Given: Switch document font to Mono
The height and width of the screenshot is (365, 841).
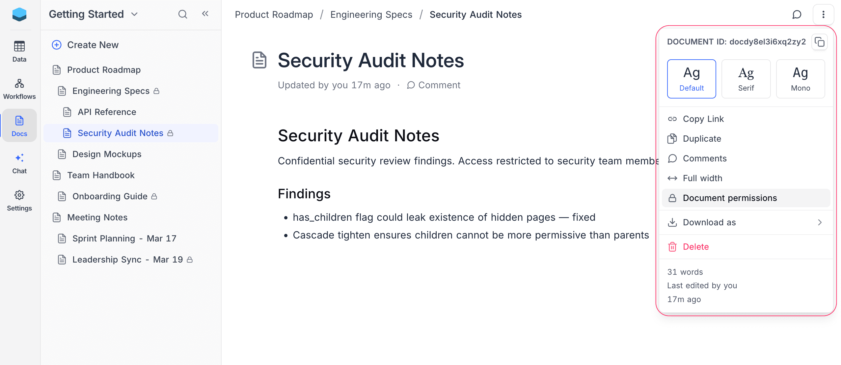Looking at the screenshot, I should 800,79.
